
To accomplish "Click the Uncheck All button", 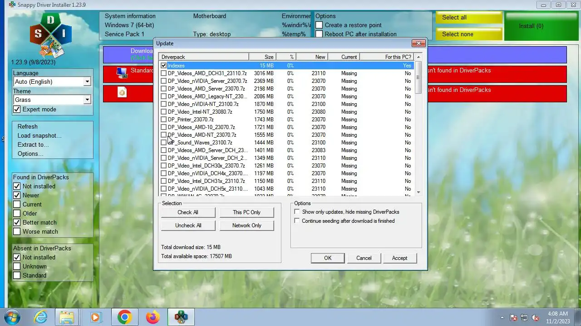I will 188,225.
